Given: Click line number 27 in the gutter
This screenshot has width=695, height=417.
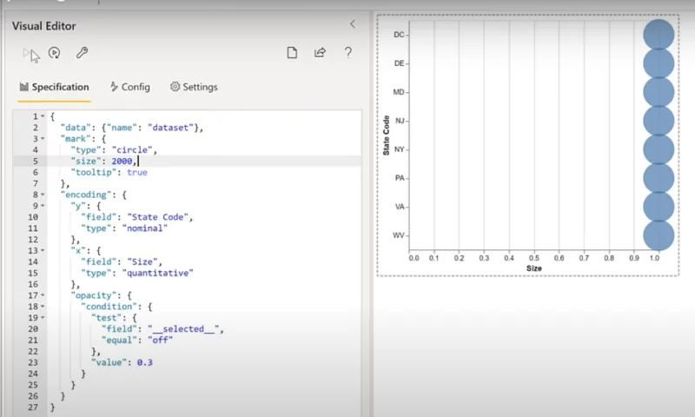Looking at the screenshot, I should click(33, 407).
